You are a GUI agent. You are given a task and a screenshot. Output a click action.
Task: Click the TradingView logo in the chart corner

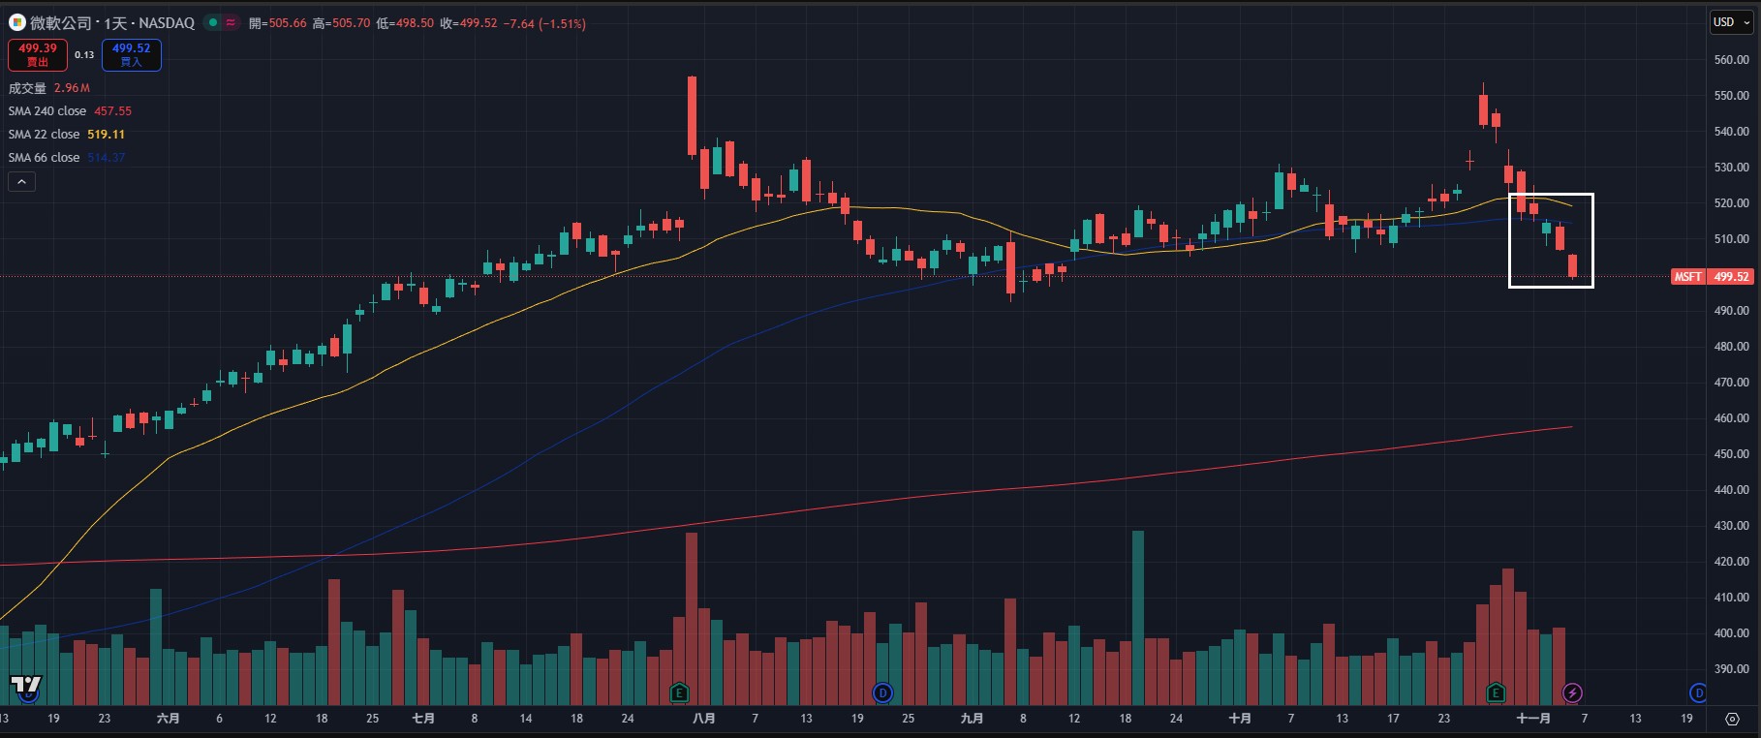tap(26, 685)
